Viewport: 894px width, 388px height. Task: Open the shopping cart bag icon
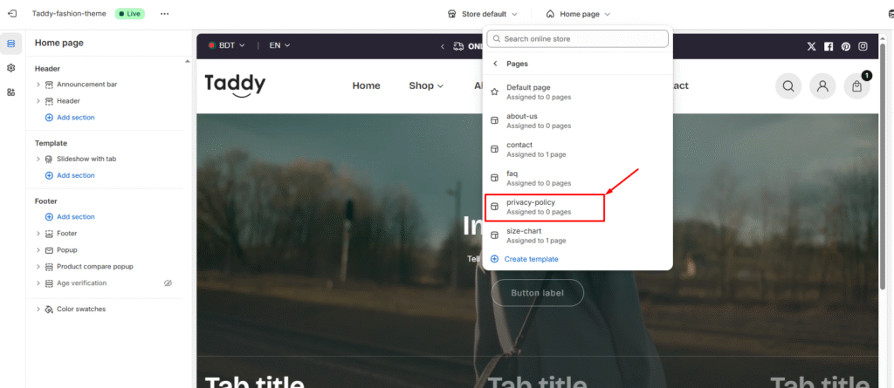point(856,86)
